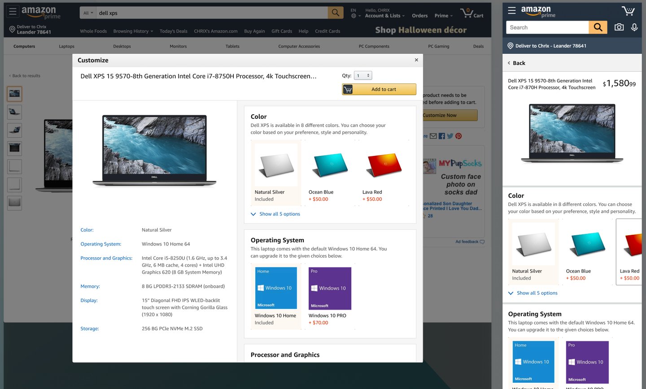Image resolution: width=646 pixels, height=389 pixels.
Task: Select Windows 10 PRO option in dialog
Action: (330, 296)
